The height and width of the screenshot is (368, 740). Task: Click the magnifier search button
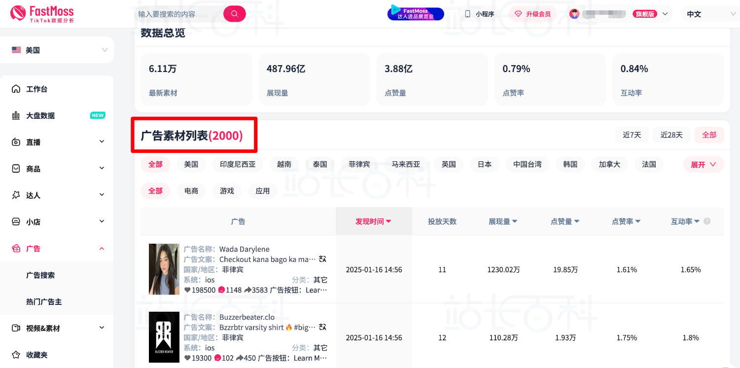coord(235,14)
